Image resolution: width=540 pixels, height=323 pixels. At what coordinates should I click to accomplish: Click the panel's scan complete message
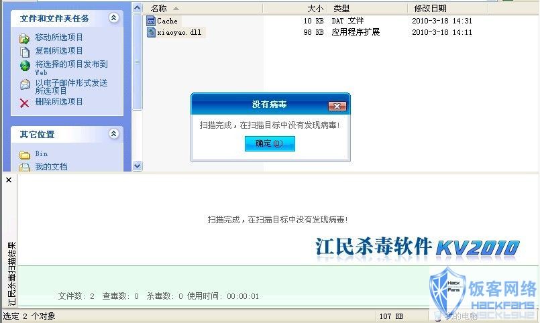click(x=278, y=219)
